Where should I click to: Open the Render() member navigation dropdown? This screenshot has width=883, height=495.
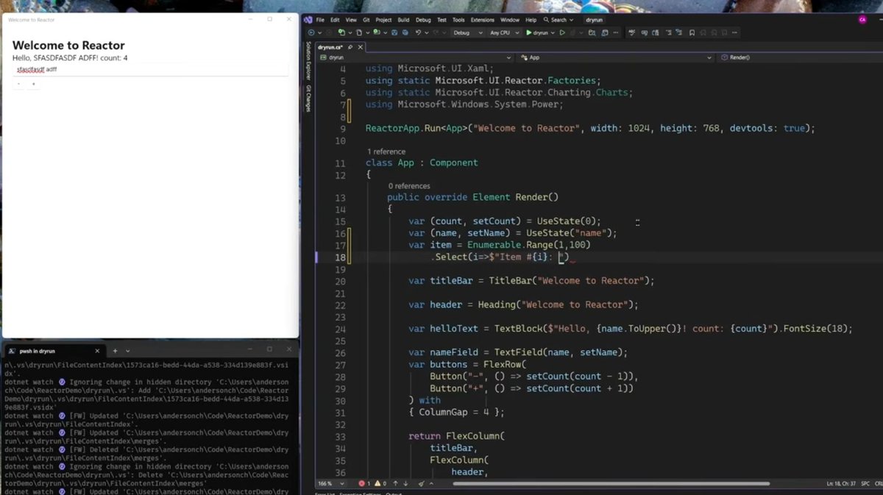coord(801,57)
